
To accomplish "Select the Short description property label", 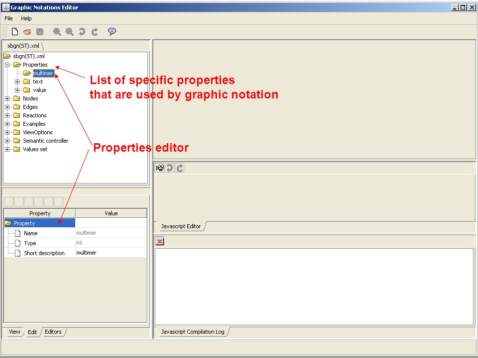I will (44, 253).
